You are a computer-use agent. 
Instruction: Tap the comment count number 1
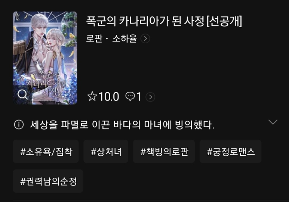click(x=139, y=97)
